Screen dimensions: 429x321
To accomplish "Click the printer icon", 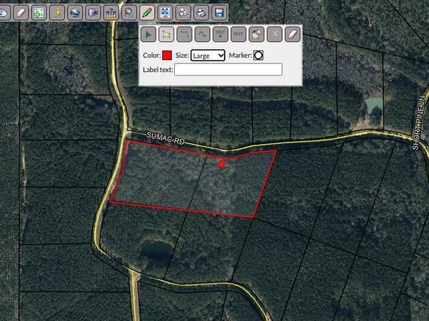I will 202,12.
